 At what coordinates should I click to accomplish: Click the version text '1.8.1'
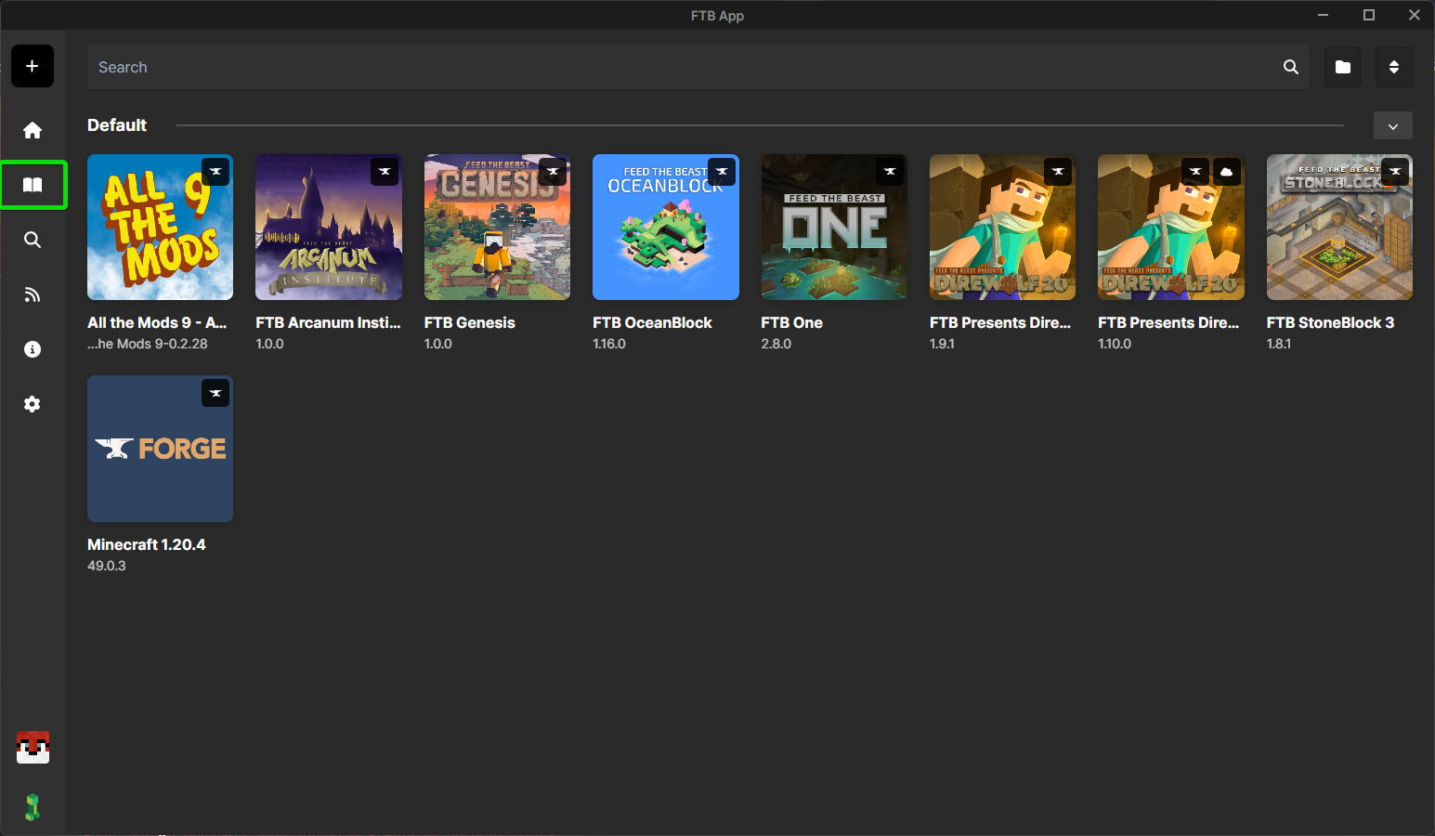click(x=1279, y=344)
